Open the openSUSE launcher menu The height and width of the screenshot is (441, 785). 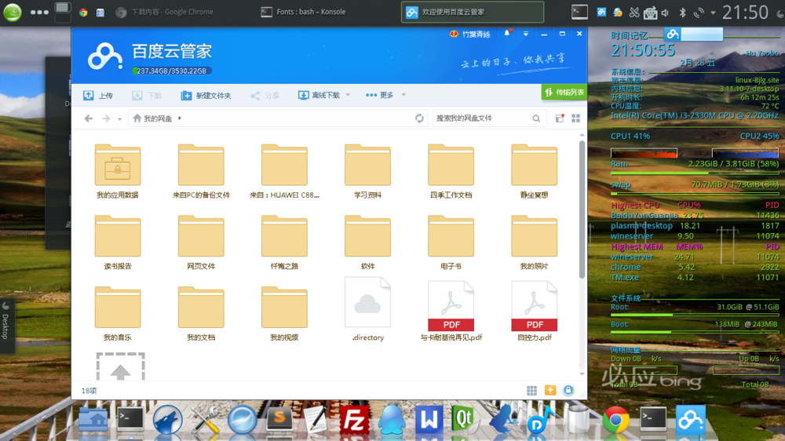click(13, 12)
